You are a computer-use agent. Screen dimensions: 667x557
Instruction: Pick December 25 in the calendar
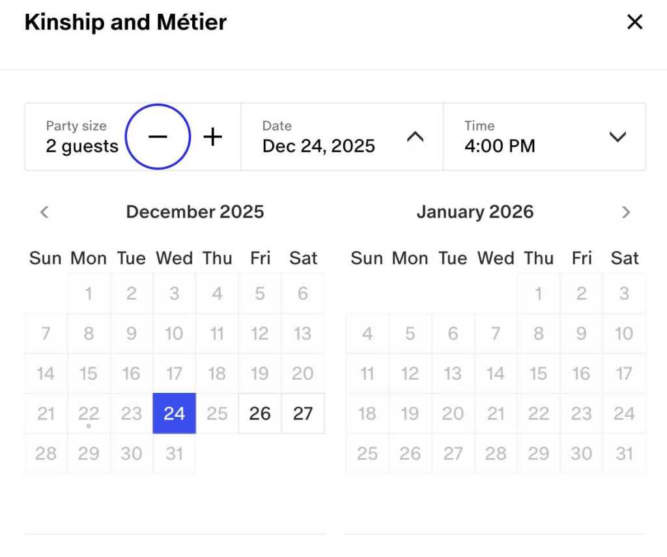[217, 414]
